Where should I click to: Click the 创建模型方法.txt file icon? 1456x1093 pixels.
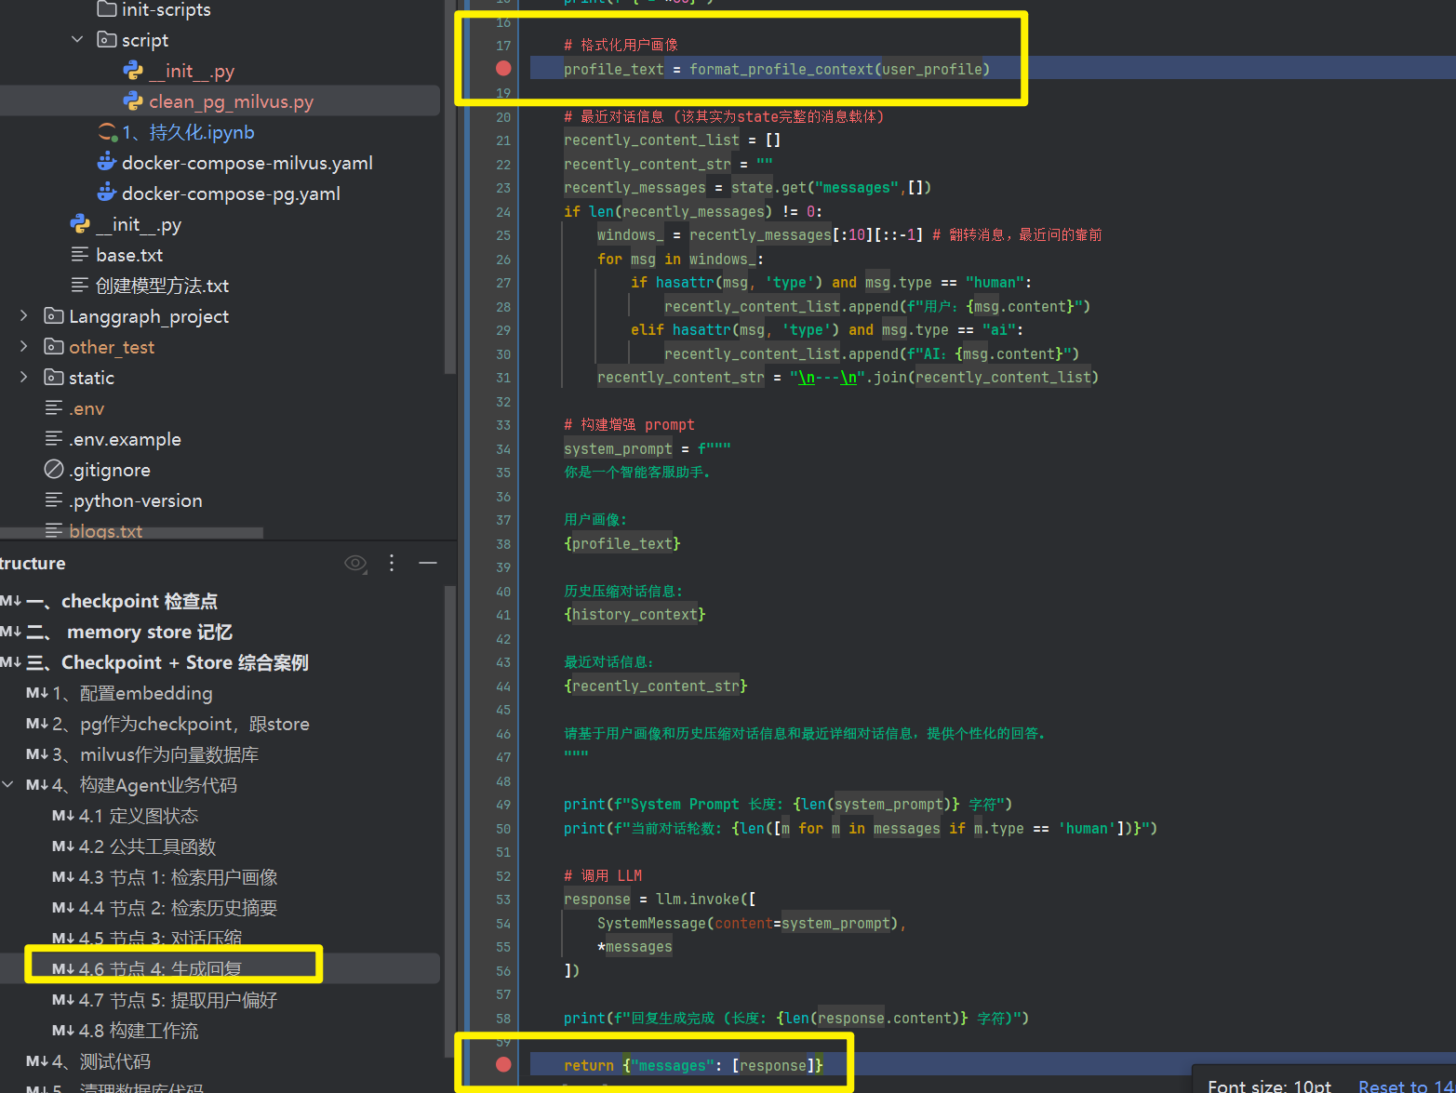pyautogui.click(x=80, y=286)
